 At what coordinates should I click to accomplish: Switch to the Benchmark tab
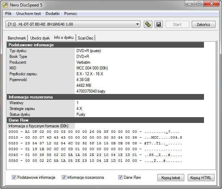(17, 38)
